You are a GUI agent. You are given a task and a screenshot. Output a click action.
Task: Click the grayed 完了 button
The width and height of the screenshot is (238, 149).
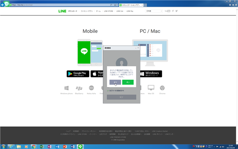pos(121,97)
